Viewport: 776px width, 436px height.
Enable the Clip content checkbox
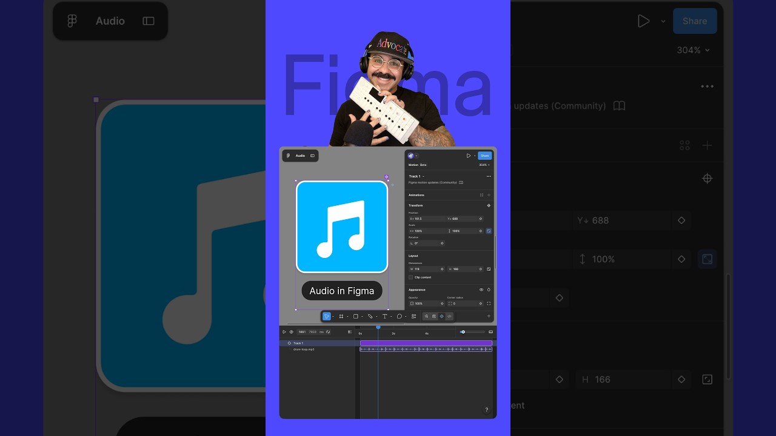pyautogui.click(x=410, y=277)
